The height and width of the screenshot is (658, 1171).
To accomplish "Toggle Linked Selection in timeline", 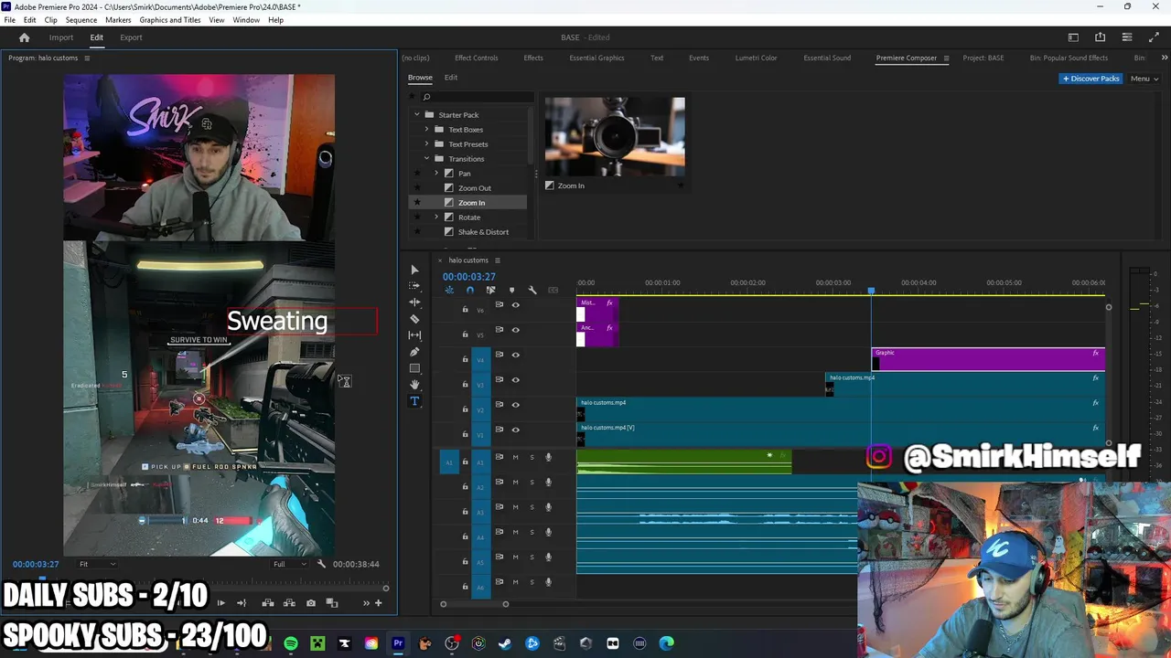I will [491, 291].
